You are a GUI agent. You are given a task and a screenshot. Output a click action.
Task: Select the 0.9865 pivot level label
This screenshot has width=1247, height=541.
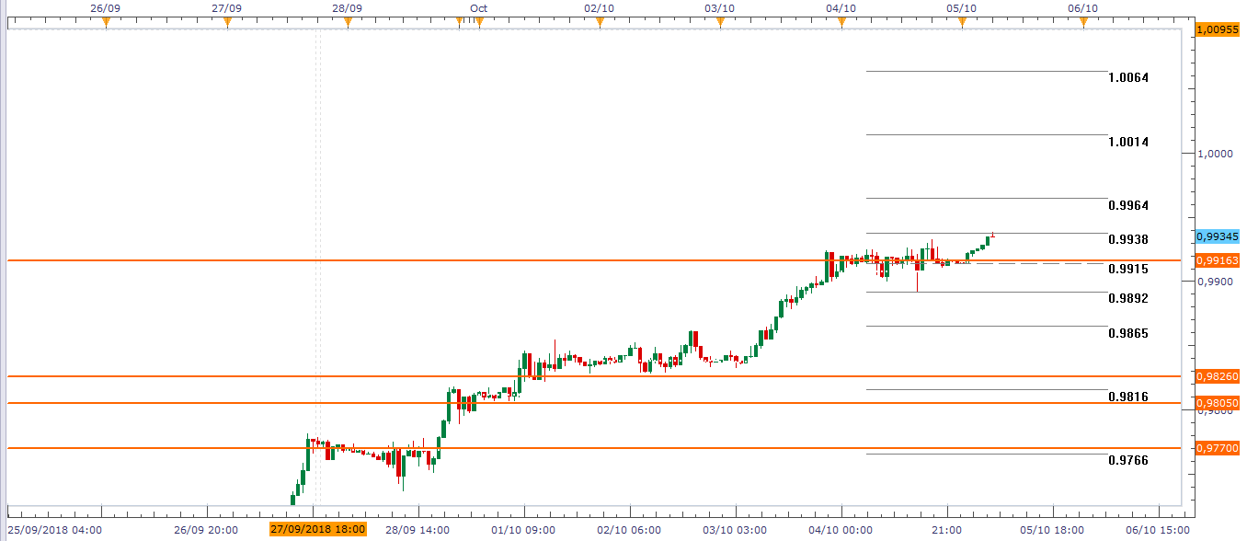point(1127,333)
